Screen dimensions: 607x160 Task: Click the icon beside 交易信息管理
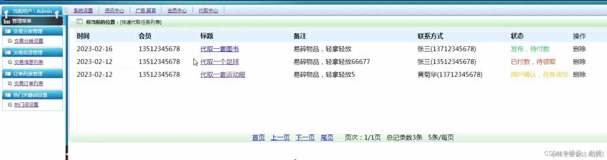8,52
